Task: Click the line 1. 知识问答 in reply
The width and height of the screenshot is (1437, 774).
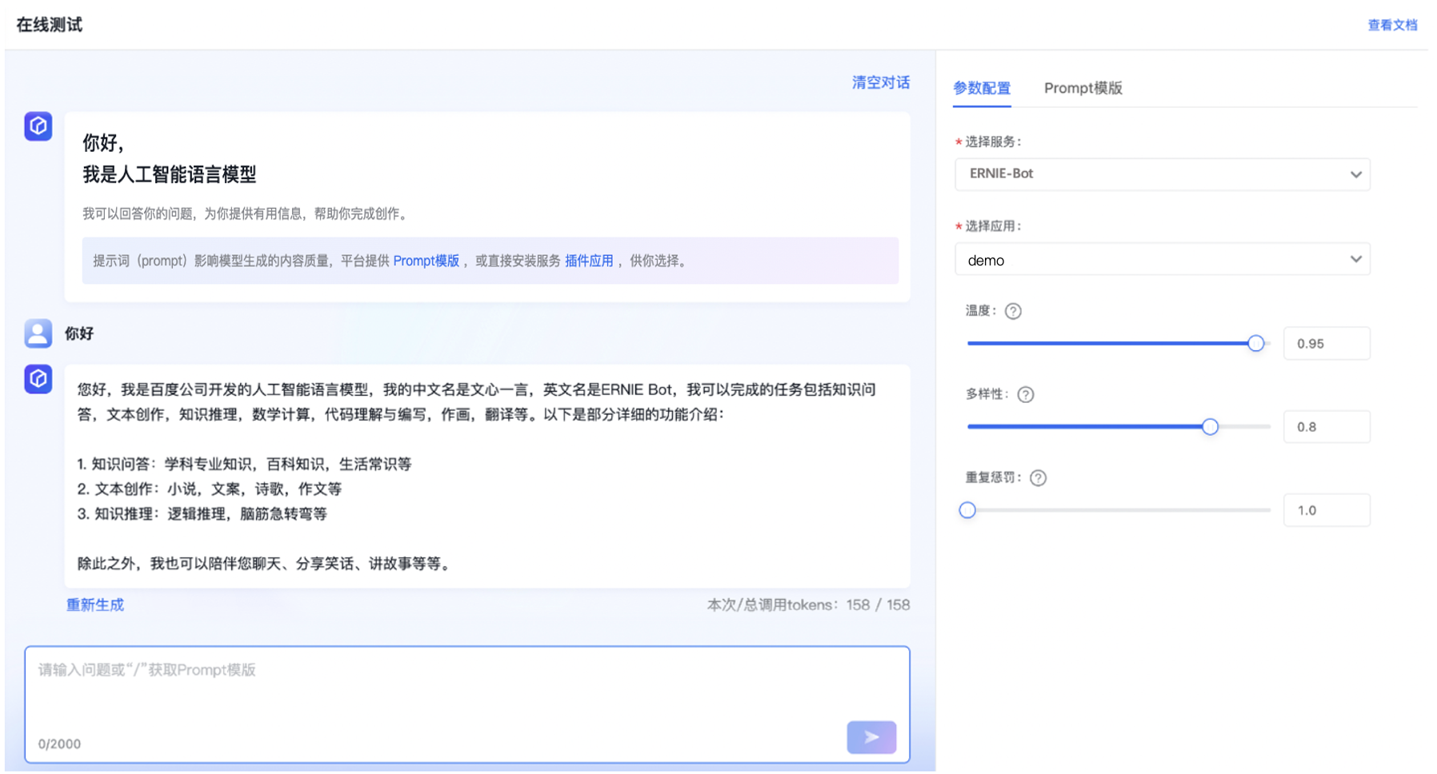Action: (244, 464)
